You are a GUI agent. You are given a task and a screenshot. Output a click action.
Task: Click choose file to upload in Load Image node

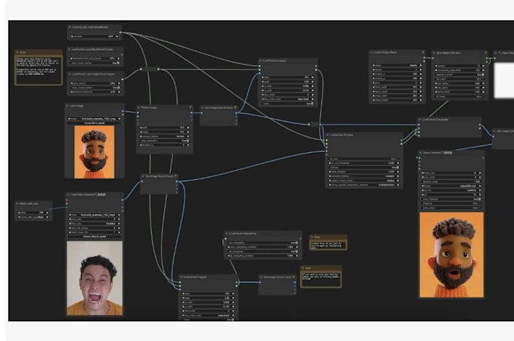(x=94, y=123)
